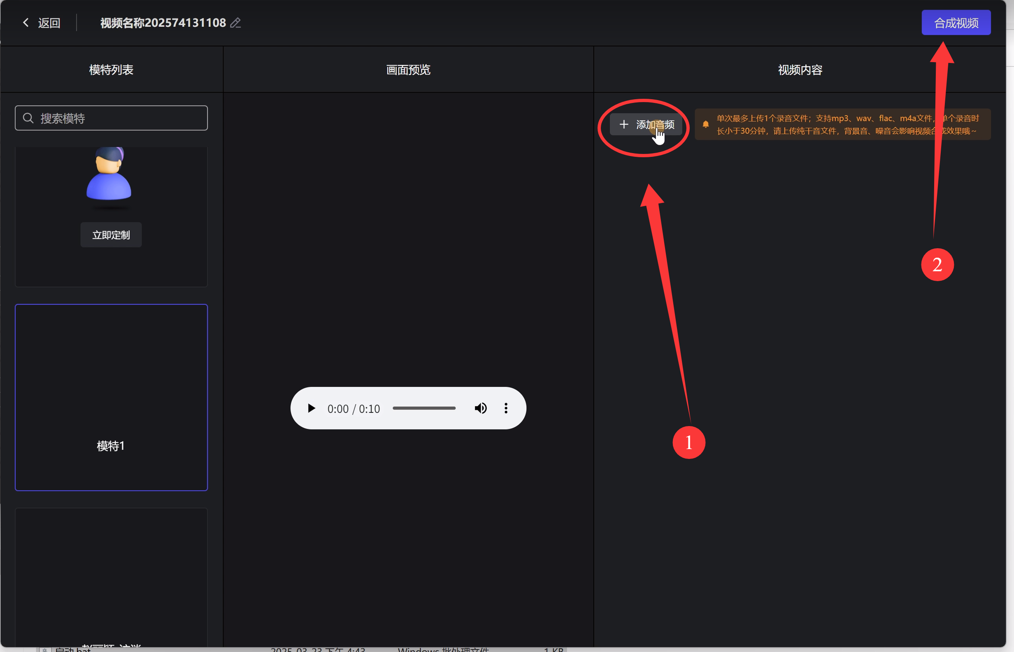Select the 视频内容 header

800,70
